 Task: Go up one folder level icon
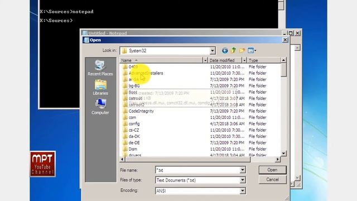point(233,50)
